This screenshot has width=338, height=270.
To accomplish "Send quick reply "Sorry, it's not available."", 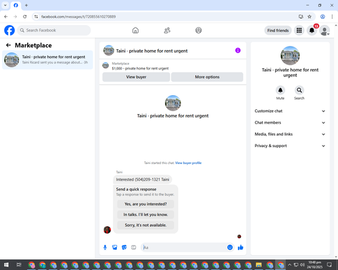I will (145, 225).
